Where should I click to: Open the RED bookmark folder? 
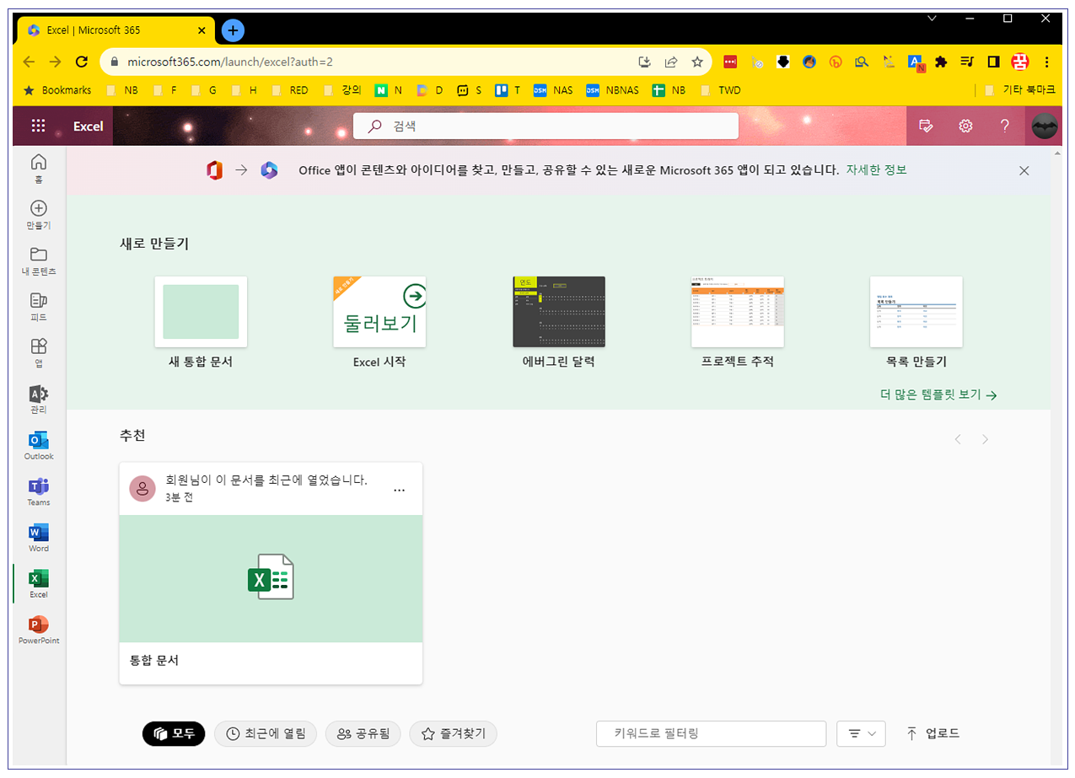tap(290, 90)
